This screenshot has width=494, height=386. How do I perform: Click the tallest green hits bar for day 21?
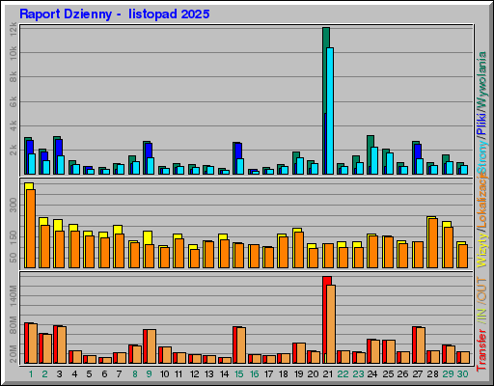click(x=326, y=100)
